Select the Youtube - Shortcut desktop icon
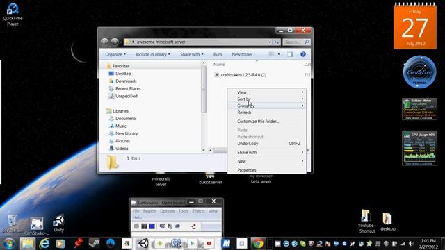 click(x=366, y=221)
